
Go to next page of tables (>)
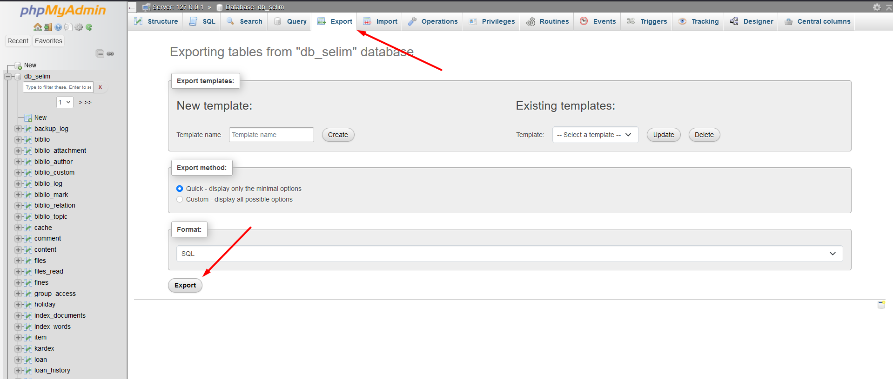[81, 102]
